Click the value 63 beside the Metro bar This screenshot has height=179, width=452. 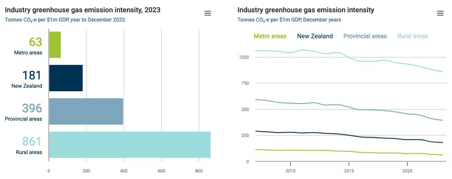coord(36,42)
